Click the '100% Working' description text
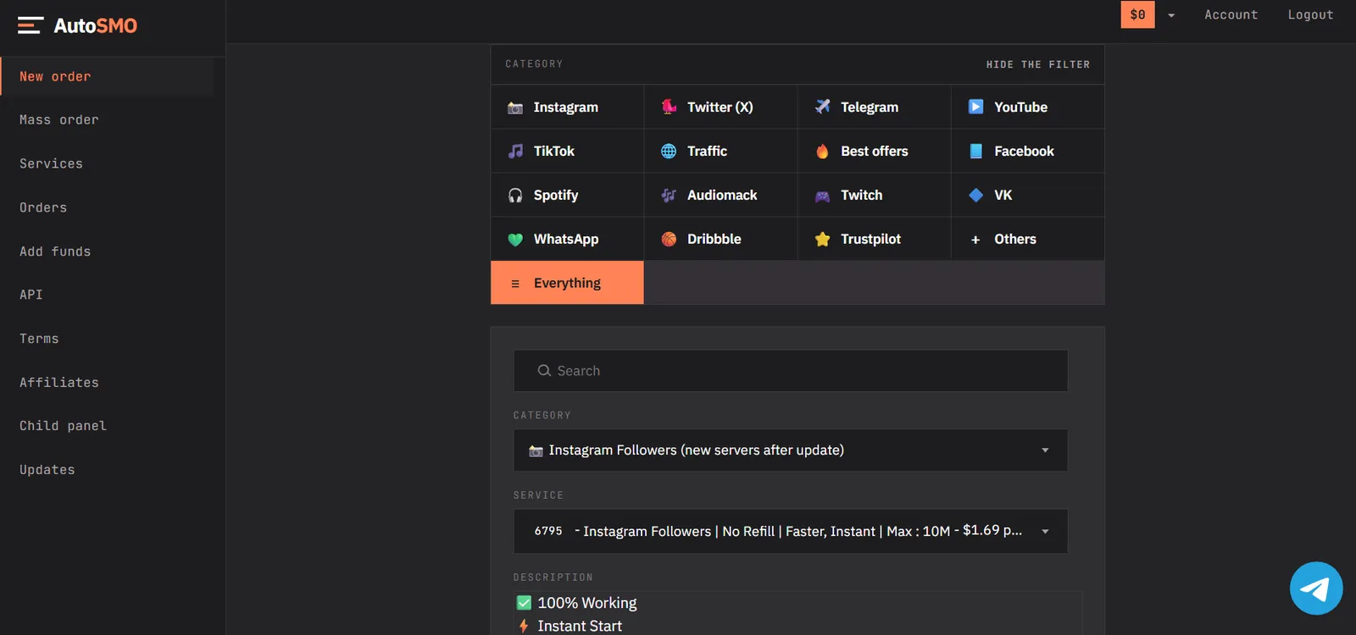Screen dimensions: 1356x635 tap(587, 603)
